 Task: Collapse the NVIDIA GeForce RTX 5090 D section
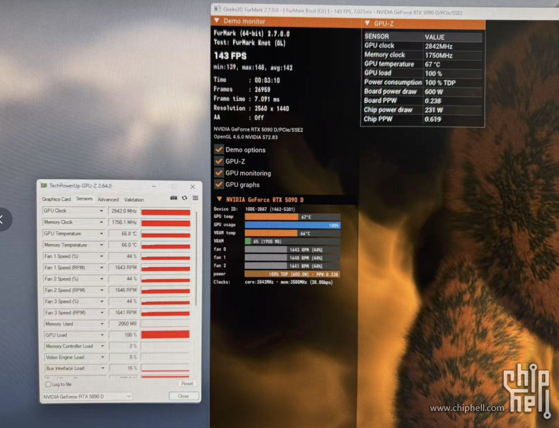pyautogui.click(x=220, y=199)
